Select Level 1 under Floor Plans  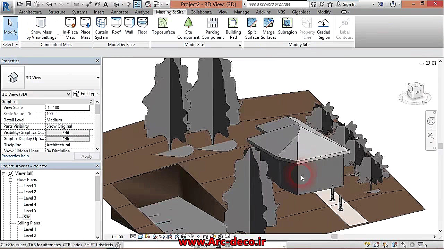(30, 186)
